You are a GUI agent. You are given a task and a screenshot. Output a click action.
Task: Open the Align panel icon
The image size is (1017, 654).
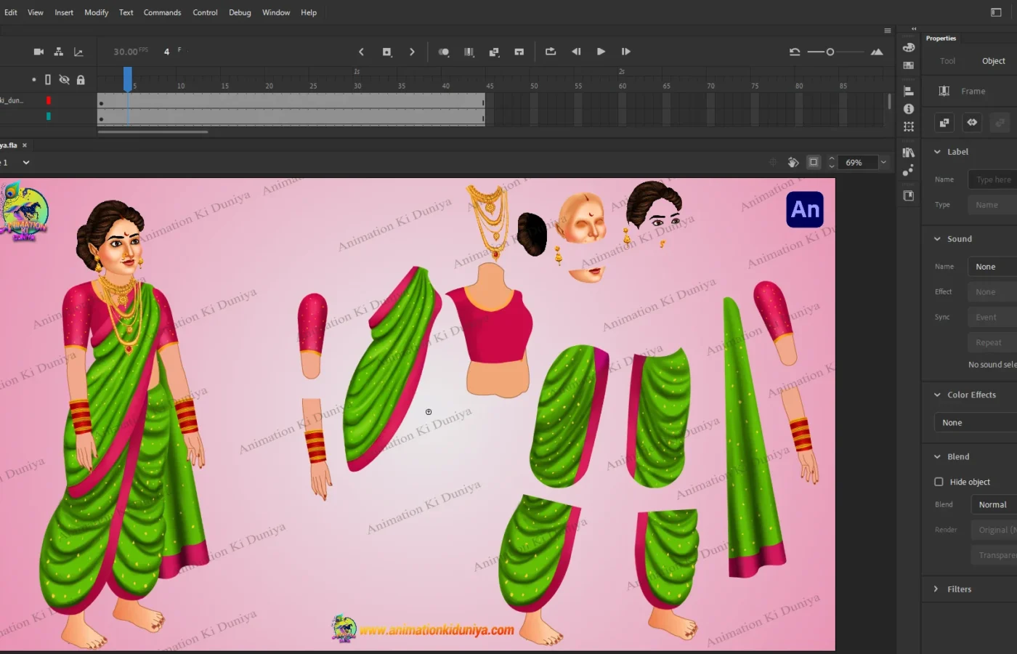click(x=908, y=91)
